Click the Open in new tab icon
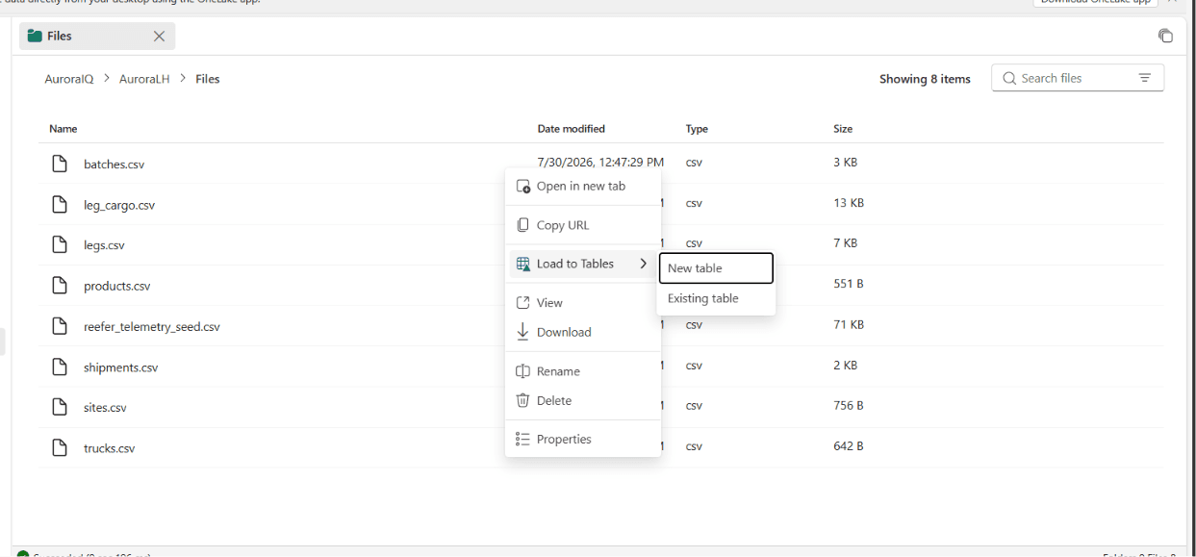 click(523, 187)
